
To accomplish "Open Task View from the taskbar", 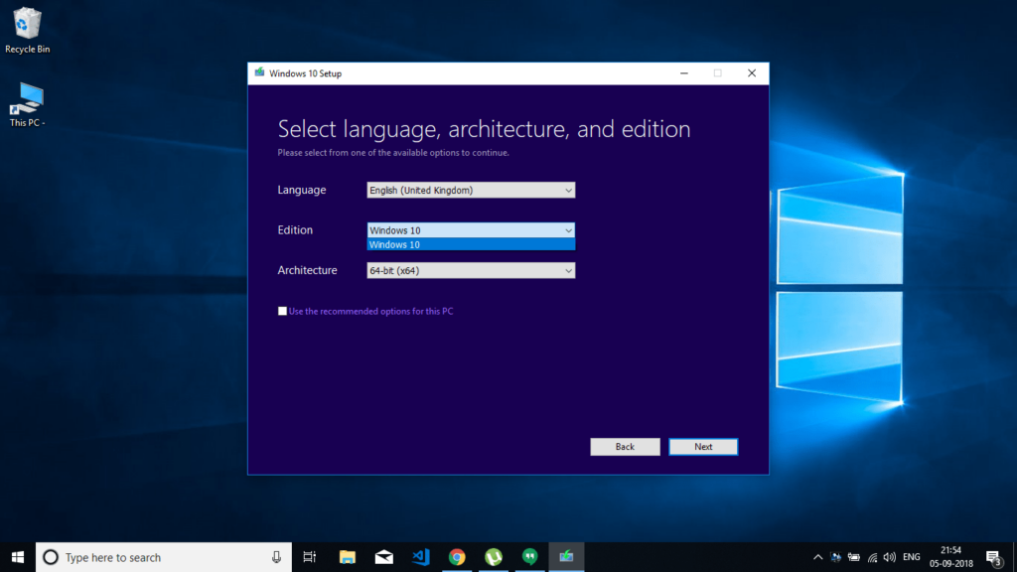I will click(310, 557).
